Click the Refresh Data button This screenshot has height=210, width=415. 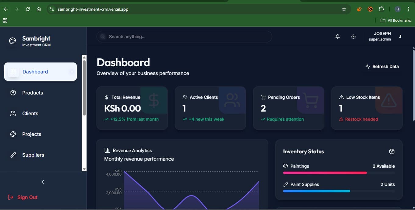(x=382, y=66)
